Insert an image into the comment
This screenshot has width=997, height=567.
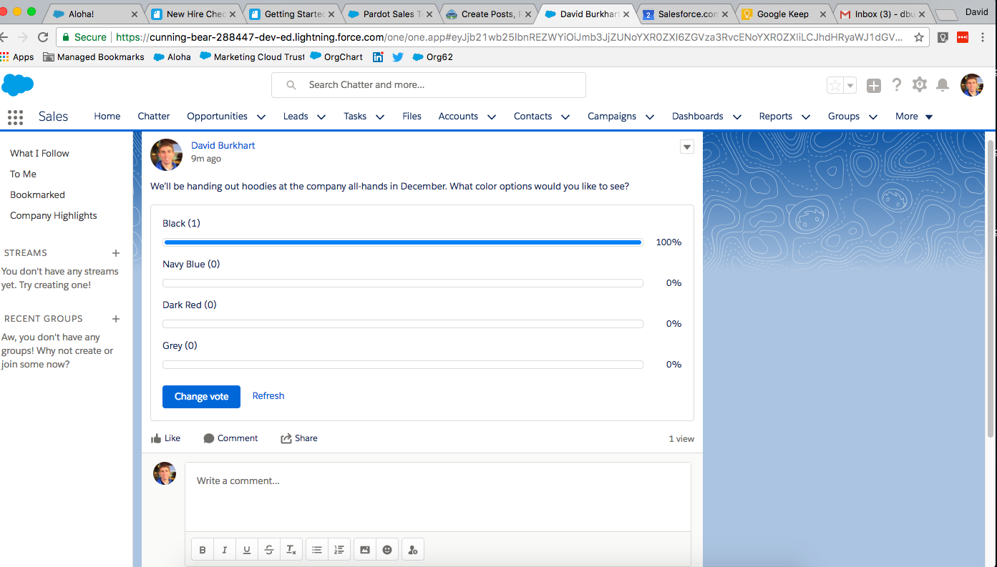[365, 550]
